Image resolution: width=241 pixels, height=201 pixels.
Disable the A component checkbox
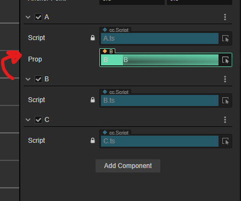pyautogui.click(x=38, y=17)
